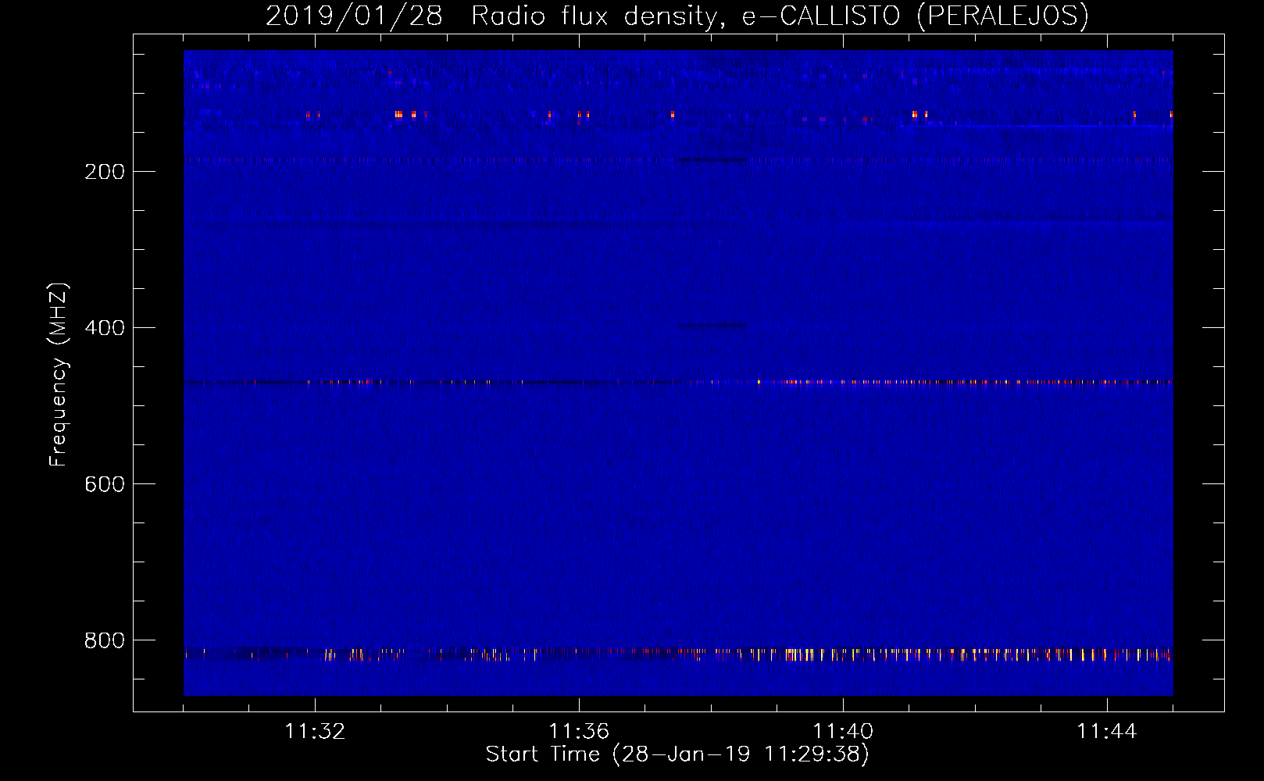The image size is (1264, 781).
Task: Click the 600 frequency tick label
Action: pyautogui.click(x=105, y=484)
